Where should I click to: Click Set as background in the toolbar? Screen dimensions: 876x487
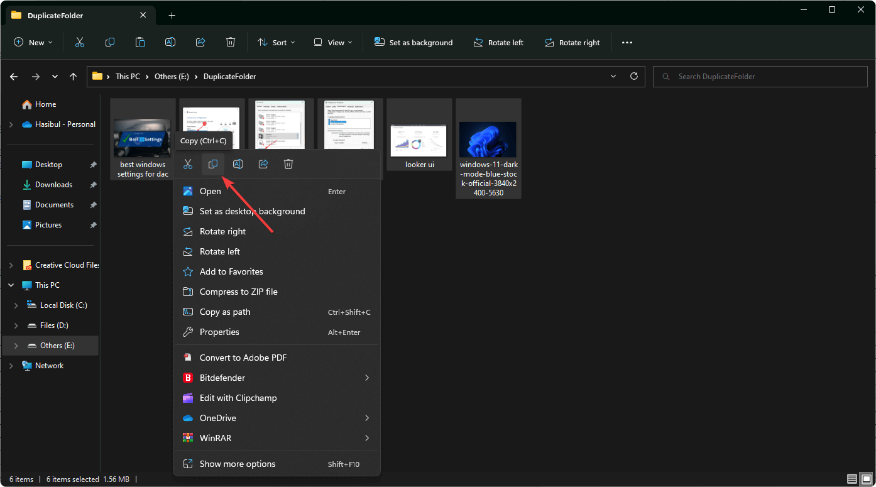413,42
